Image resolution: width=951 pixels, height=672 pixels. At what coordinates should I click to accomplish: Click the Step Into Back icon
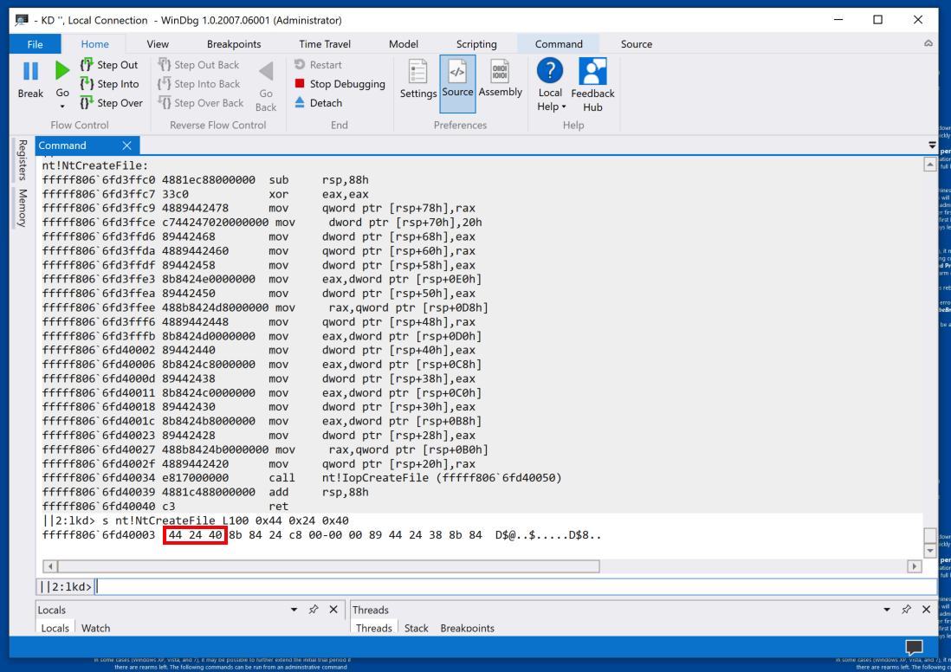point(165,84)
